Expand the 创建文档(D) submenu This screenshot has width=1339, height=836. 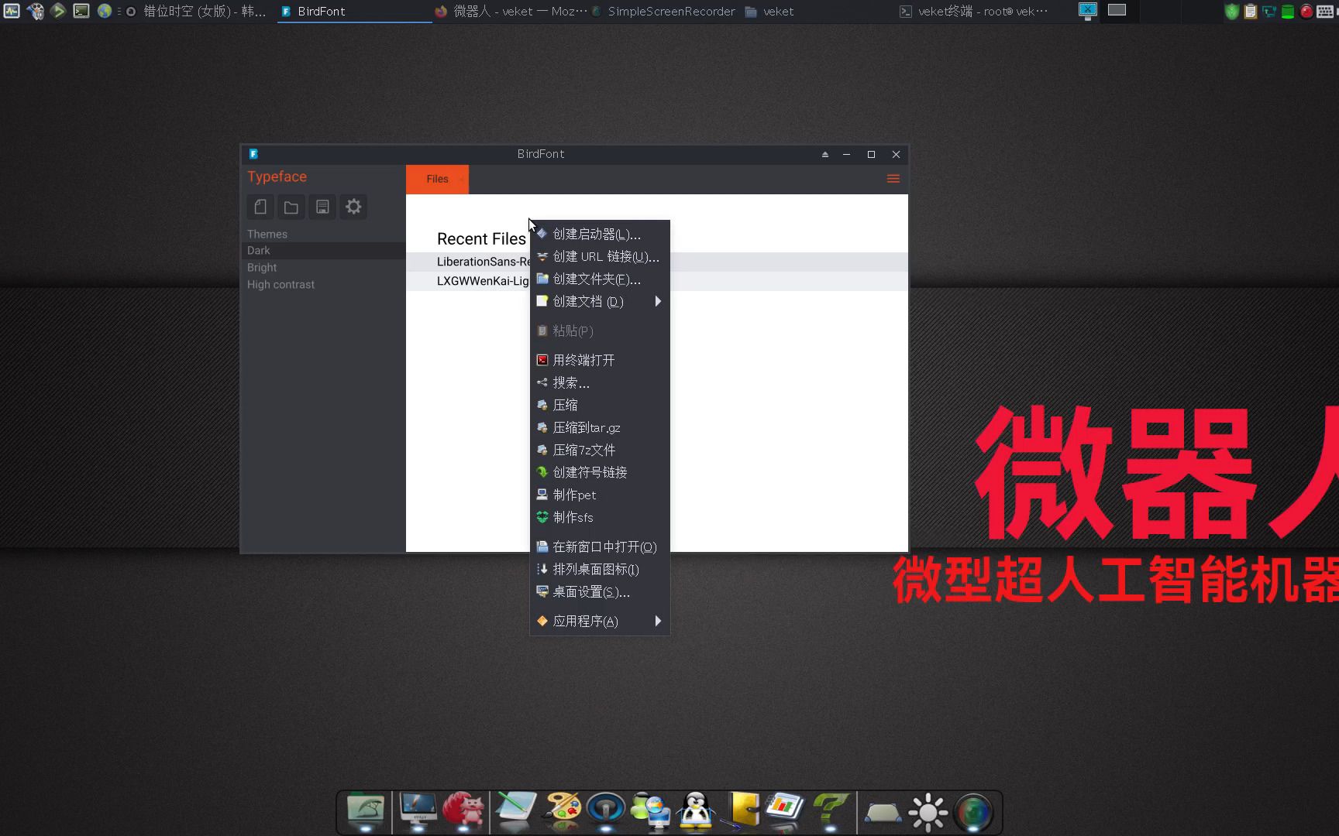(600, 301)
